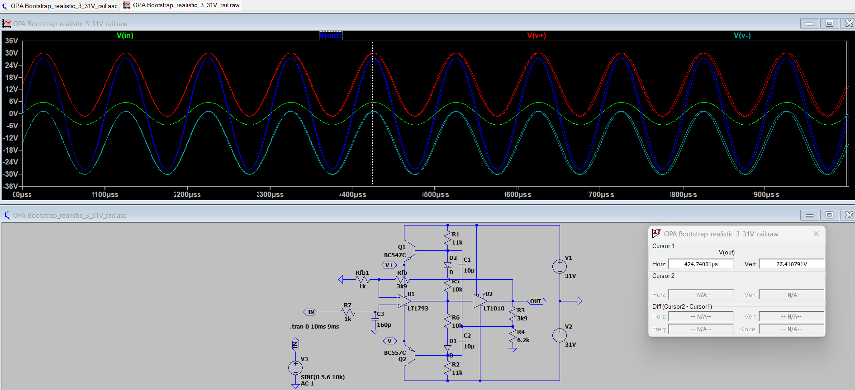This screenshot has height=390, width=855.
Task: Click the .tran 0 10ms 9ms directive
Action: click(314, 326)
